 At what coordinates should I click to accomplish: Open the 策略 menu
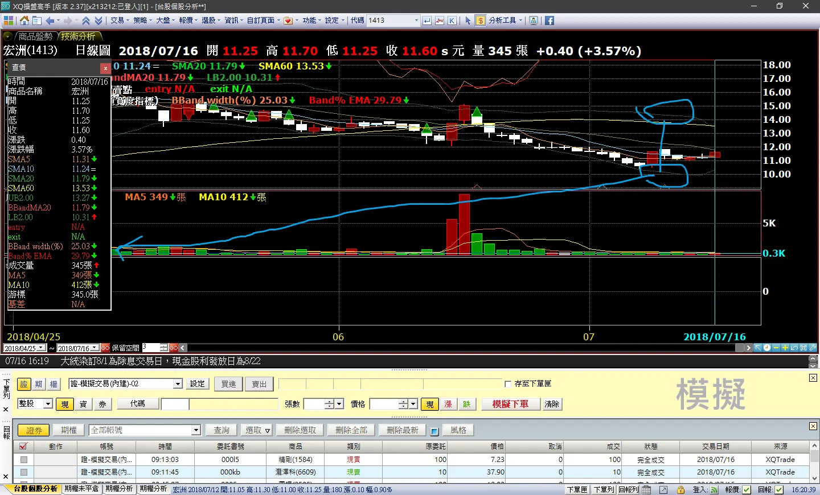(142, 20)
